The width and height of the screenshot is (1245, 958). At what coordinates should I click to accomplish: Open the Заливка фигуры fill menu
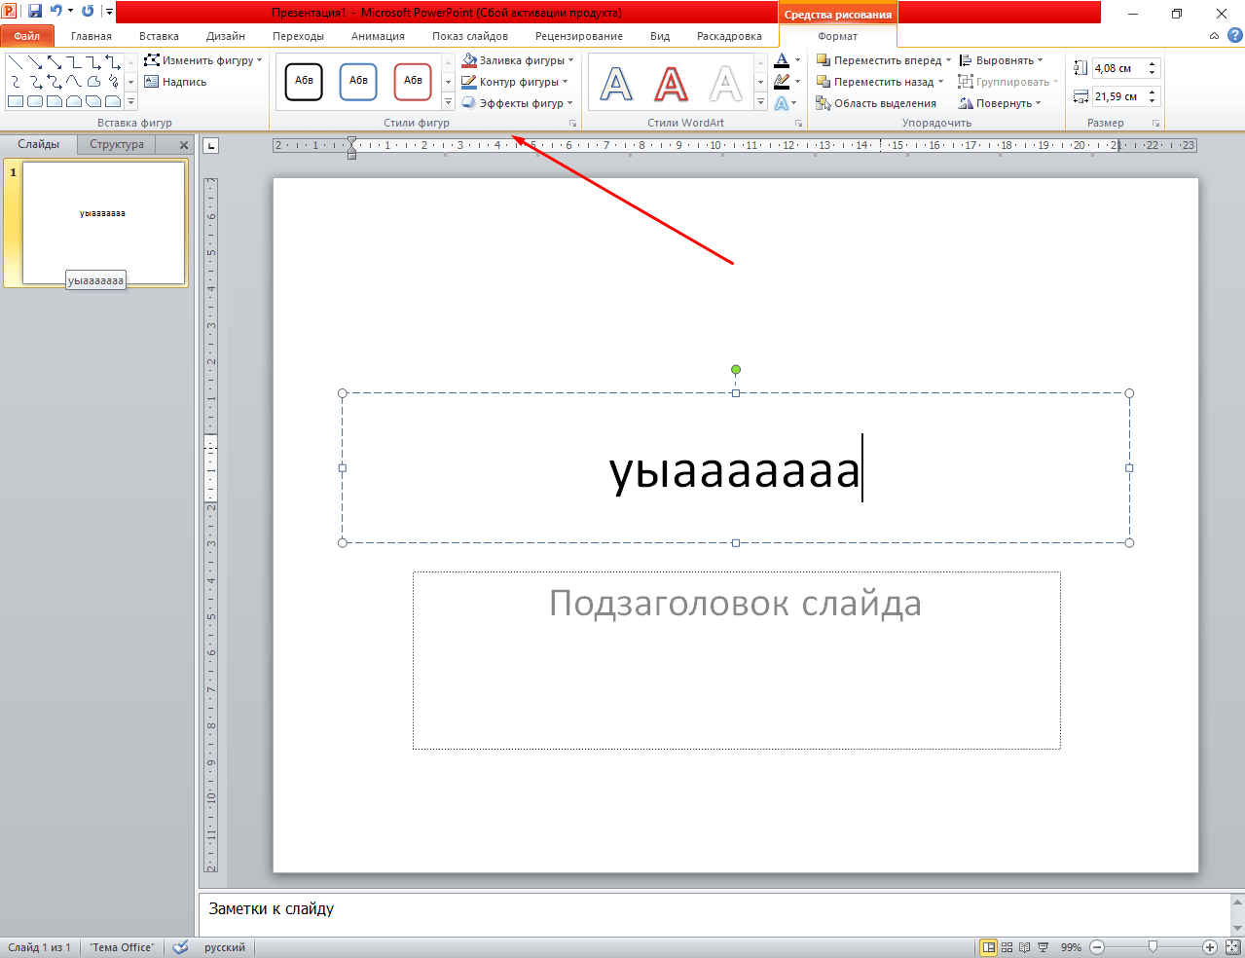pos(518,60)
